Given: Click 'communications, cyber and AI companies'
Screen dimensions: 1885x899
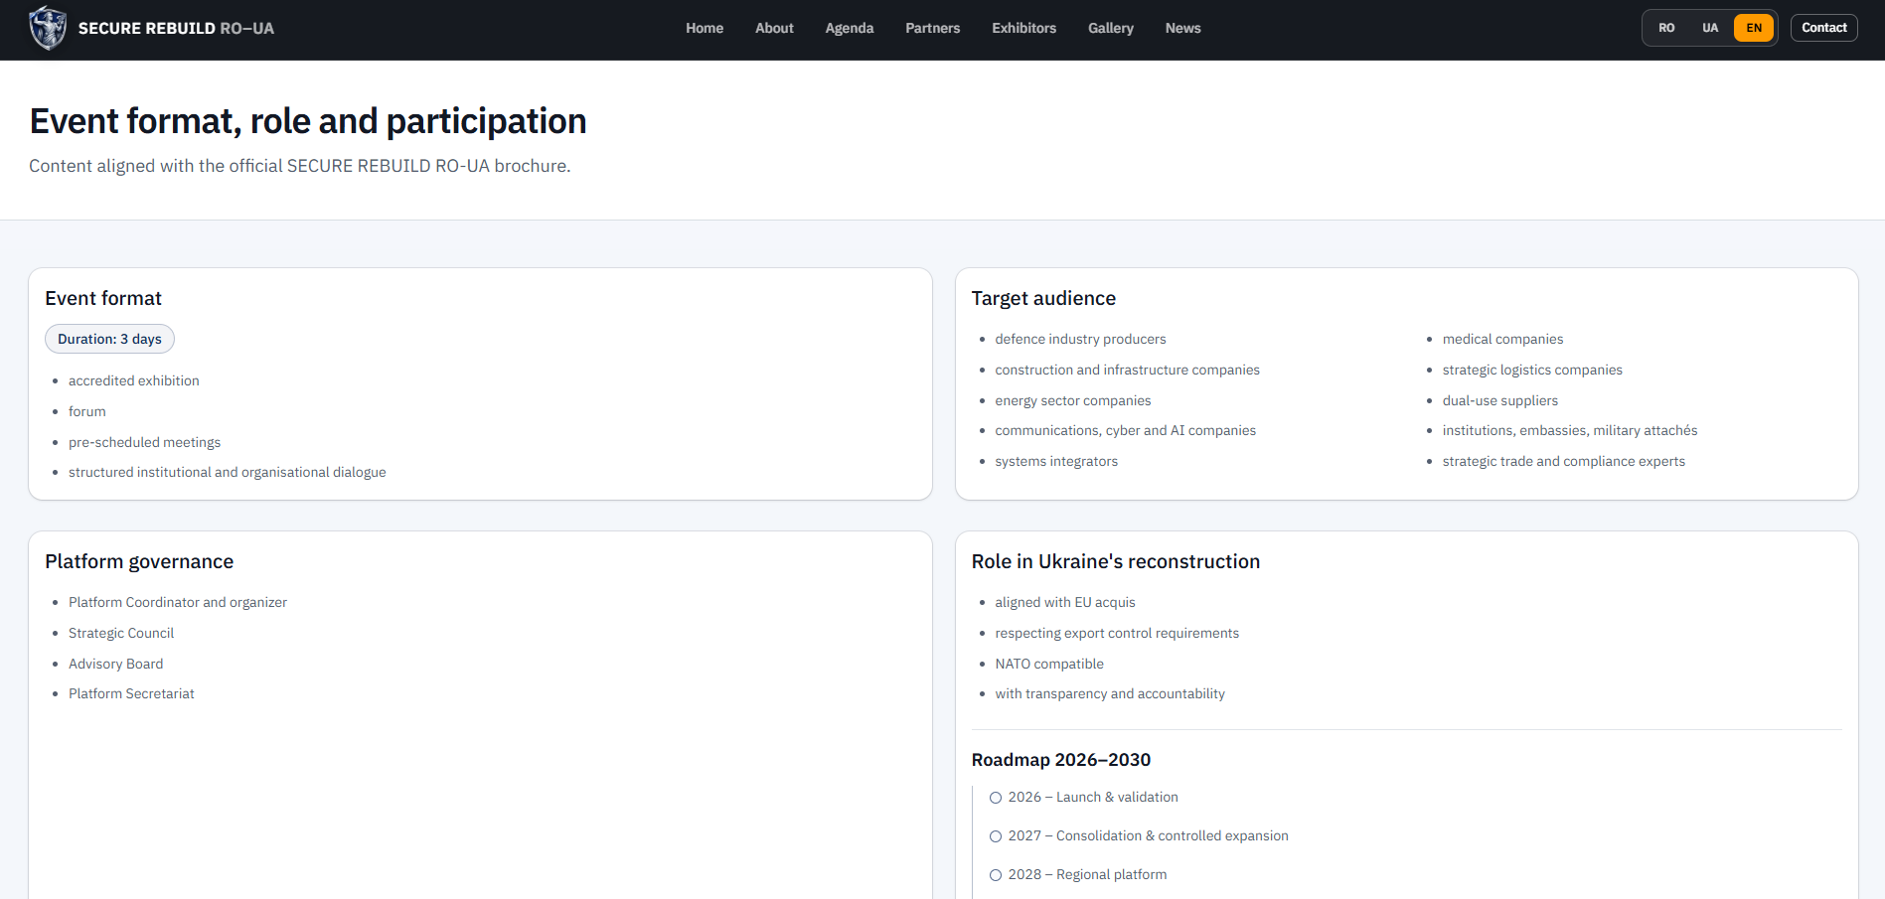Looking at the screenshot, I should (x=1126, y=430).
